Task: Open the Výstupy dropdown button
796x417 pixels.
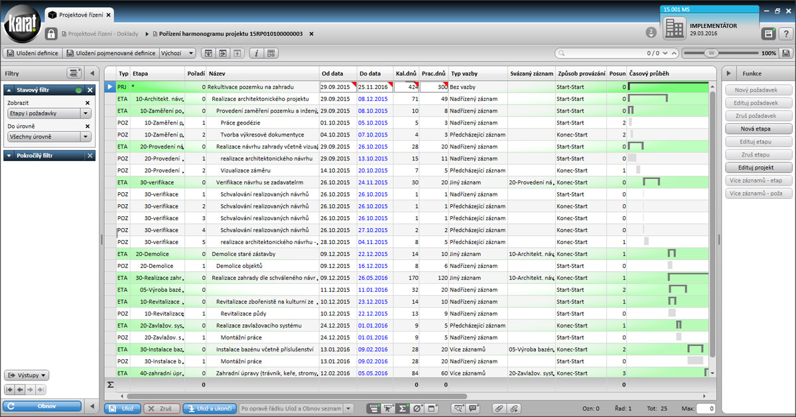Action: 26,375
